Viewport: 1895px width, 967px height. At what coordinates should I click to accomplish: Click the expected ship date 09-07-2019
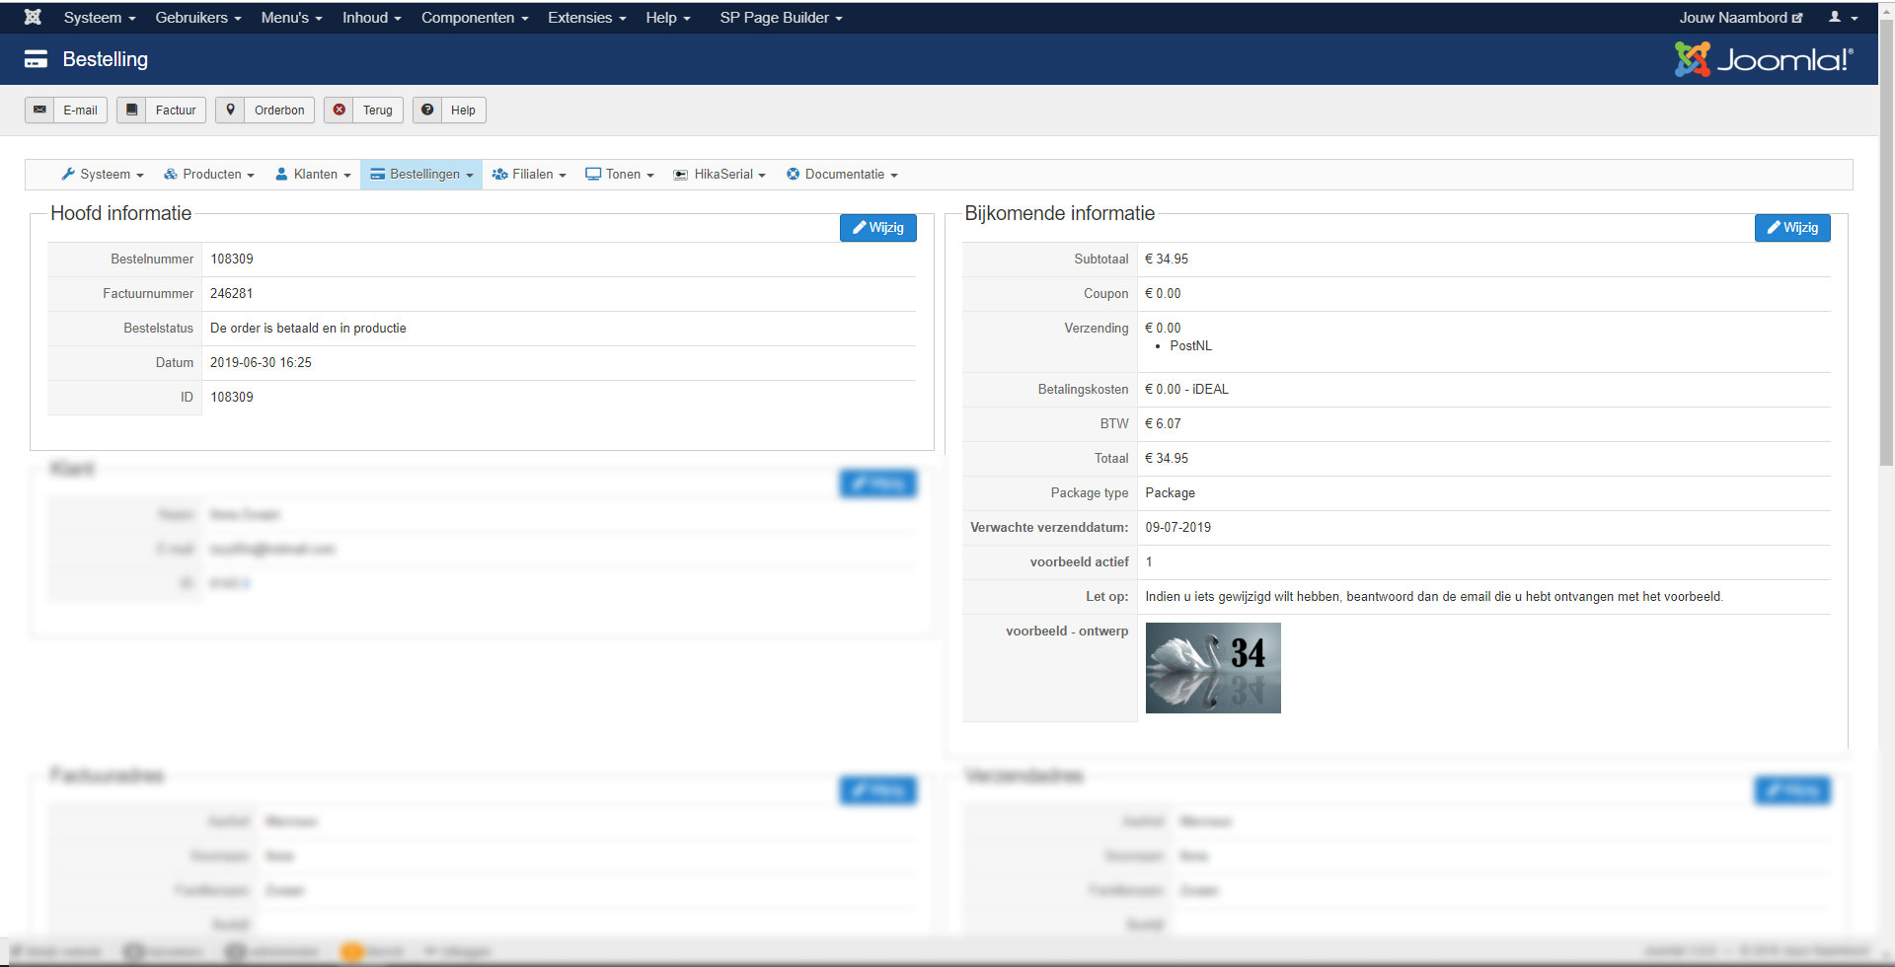(1178, 528)
